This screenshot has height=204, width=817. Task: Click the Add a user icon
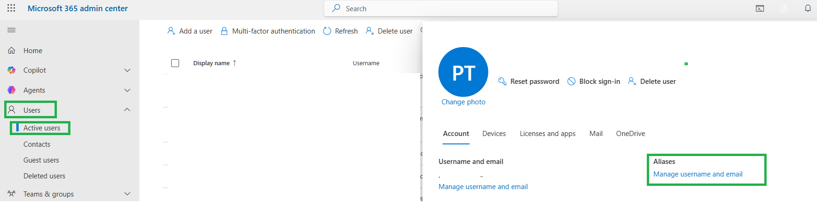click(171, 31)
